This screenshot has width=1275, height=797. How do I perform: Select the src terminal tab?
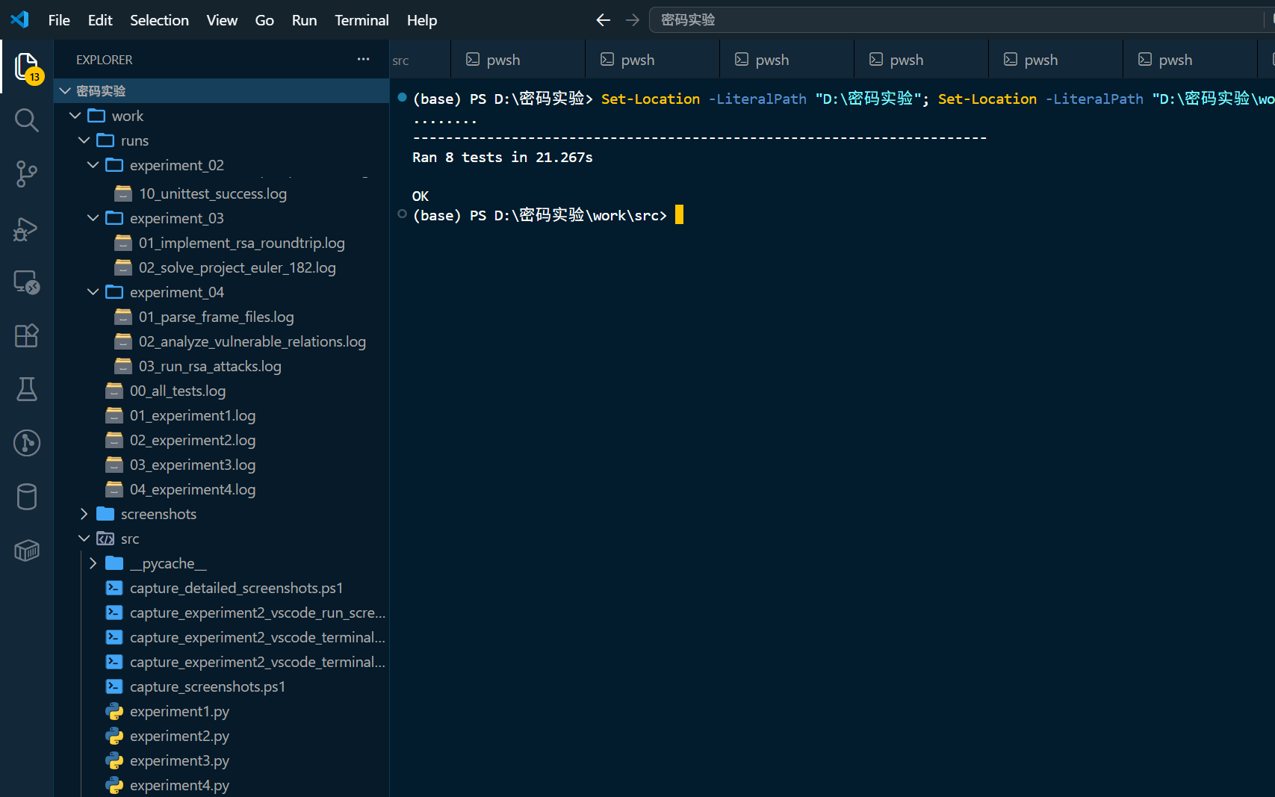pos(420,59)
